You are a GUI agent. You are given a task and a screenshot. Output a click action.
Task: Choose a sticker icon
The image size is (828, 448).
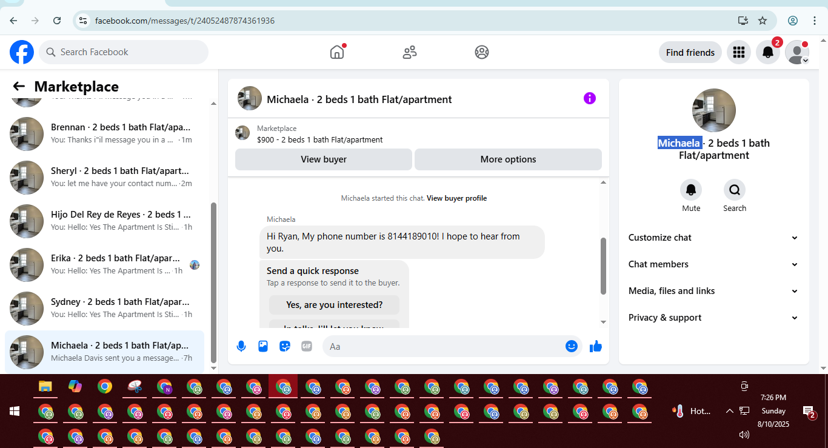point(285,346)
